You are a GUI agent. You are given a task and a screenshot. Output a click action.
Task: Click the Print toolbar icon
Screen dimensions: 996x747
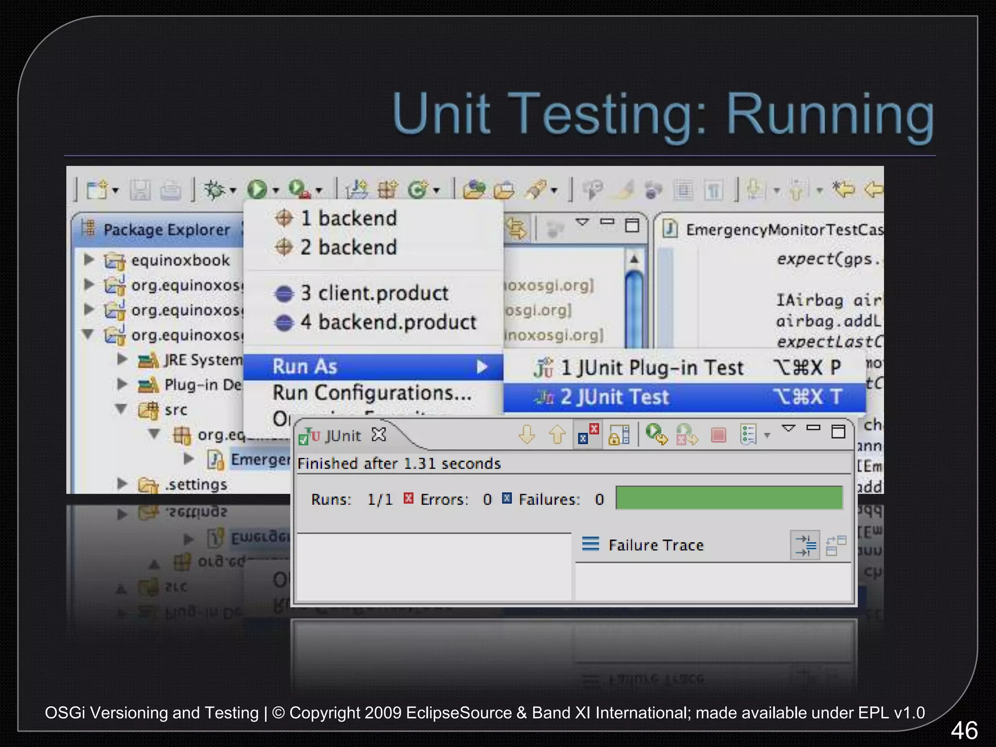pyautogui.click(x=170, y=190)
